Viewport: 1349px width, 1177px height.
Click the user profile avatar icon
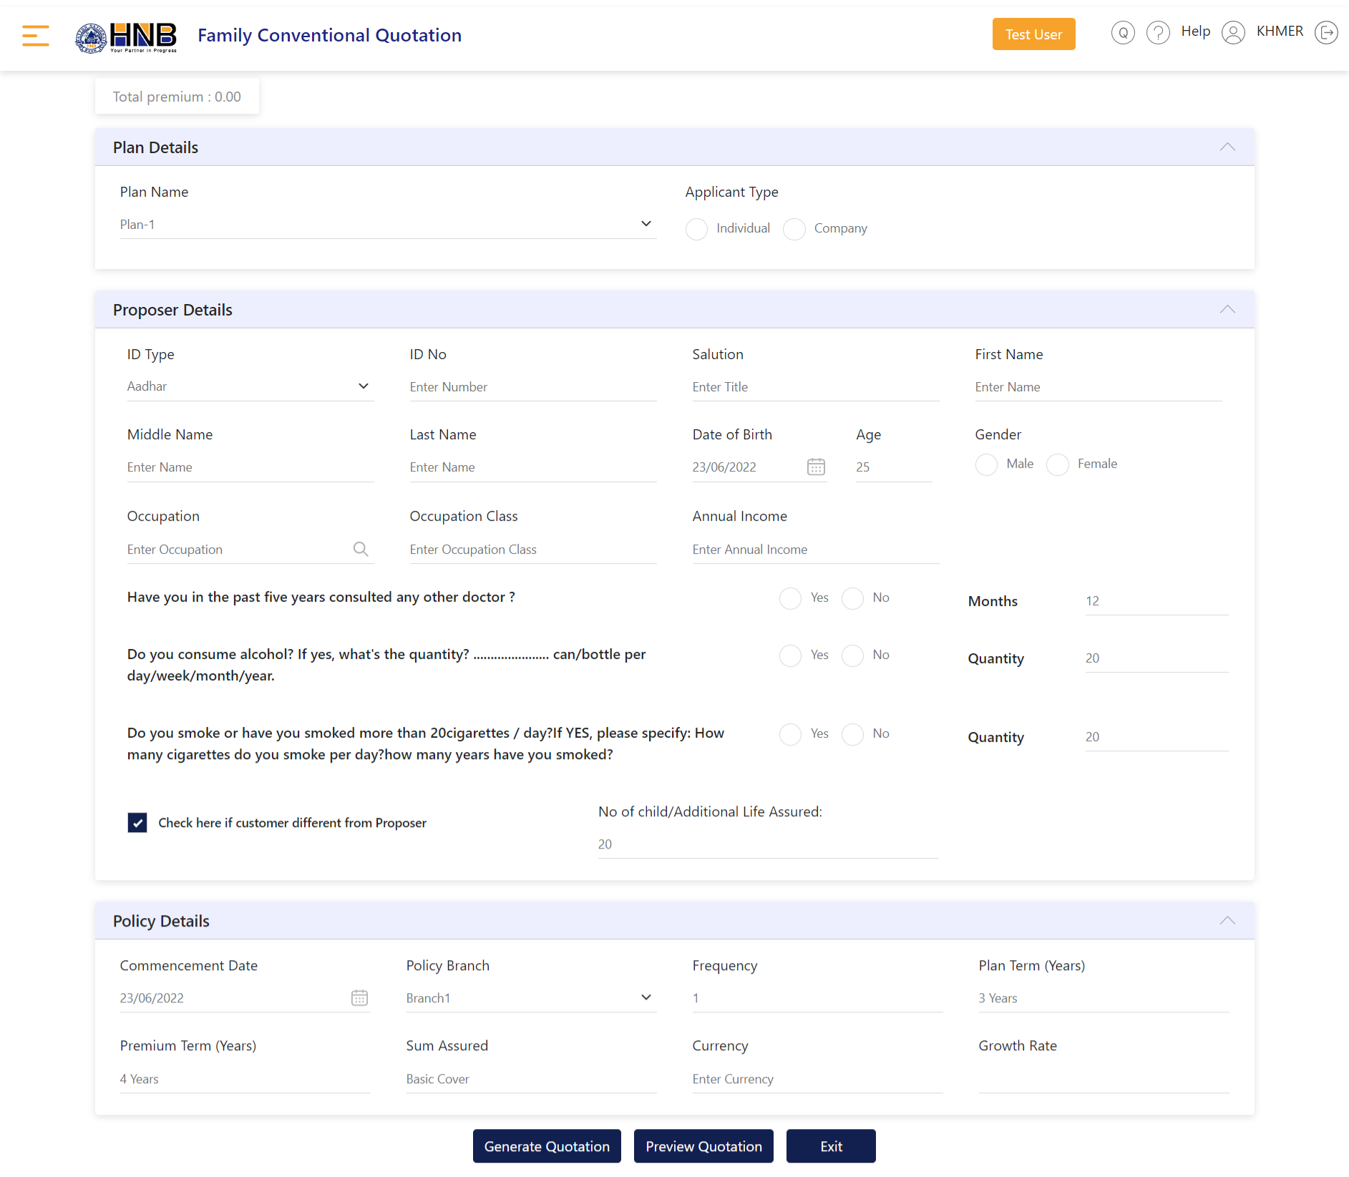(x=1232, y=33)
